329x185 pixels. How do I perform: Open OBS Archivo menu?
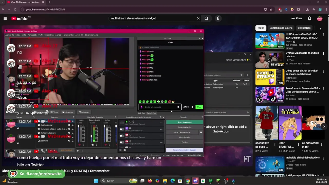[x=10, y=35]
